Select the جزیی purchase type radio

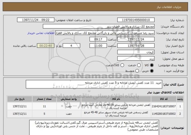click(152, 71)
